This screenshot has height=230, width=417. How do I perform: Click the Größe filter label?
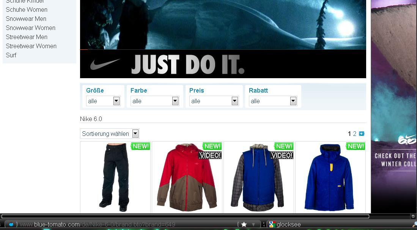pos(95,90)
